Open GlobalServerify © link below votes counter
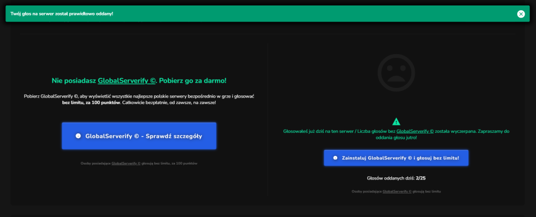Screen dimensions: 536x217 (x=397, y=192)
